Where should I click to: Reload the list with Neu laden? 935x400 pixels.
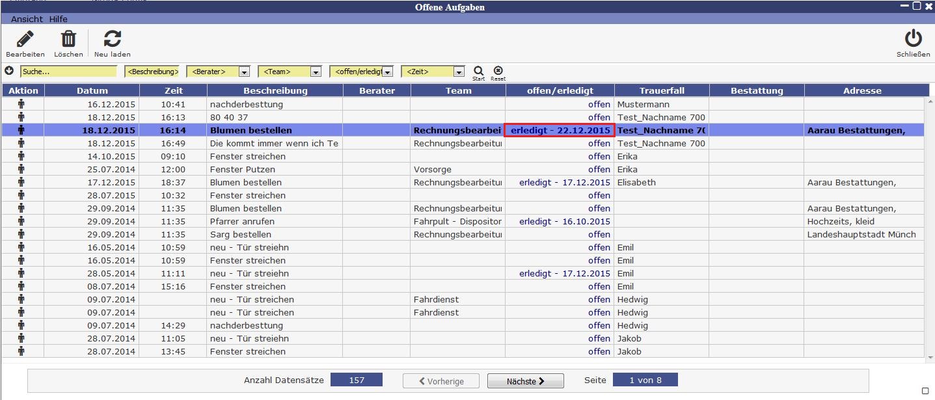pyautogui.click(x=112, y=40)
